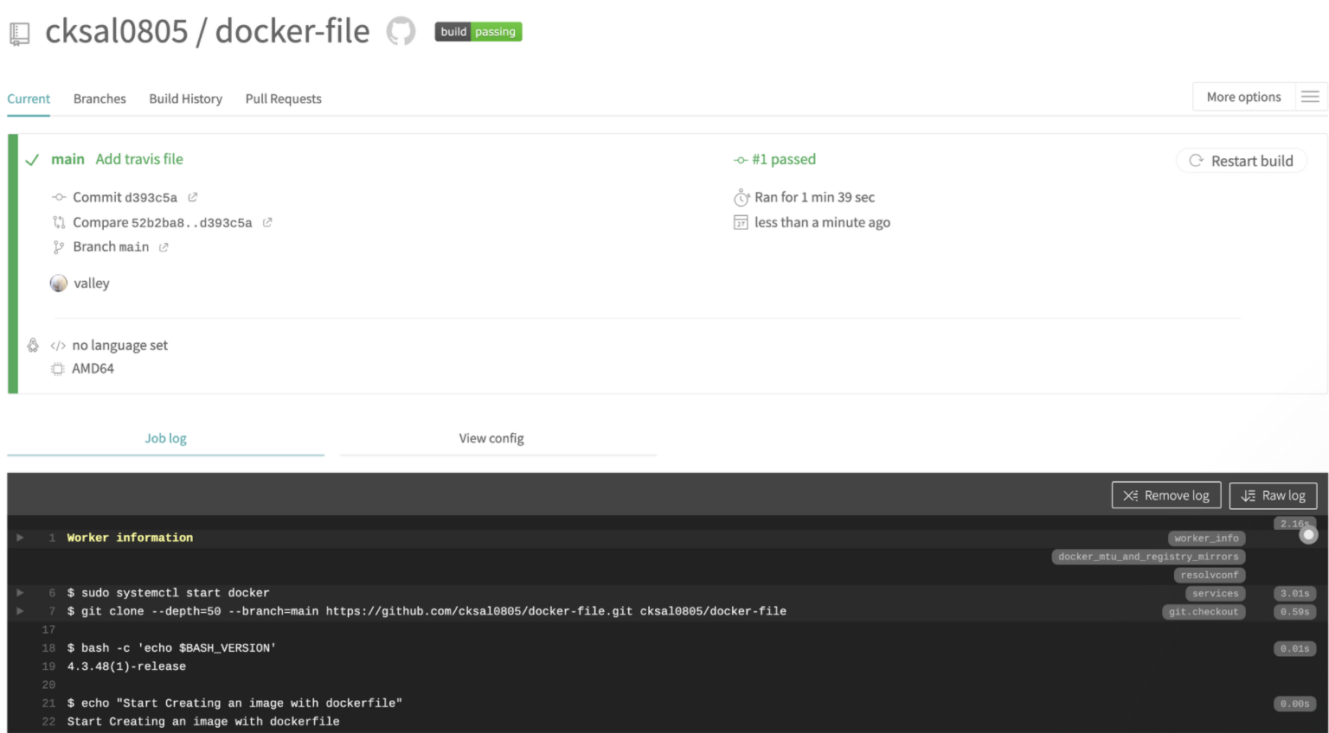Open More options dropdown
Image resolution: width=1329 pixels, height=733 pixels.
point(1243,97)
